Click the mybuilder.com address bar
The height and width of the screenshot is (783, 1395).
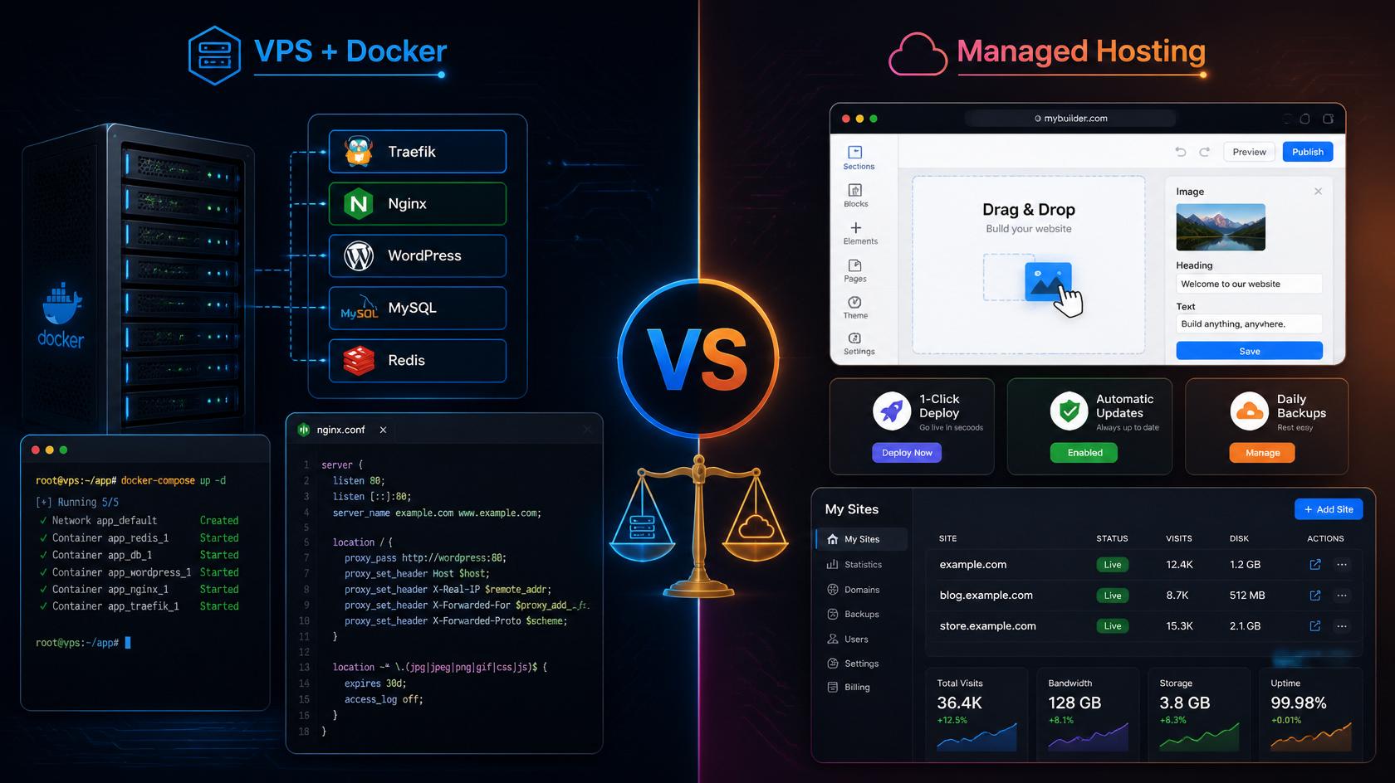[1070, 119]
